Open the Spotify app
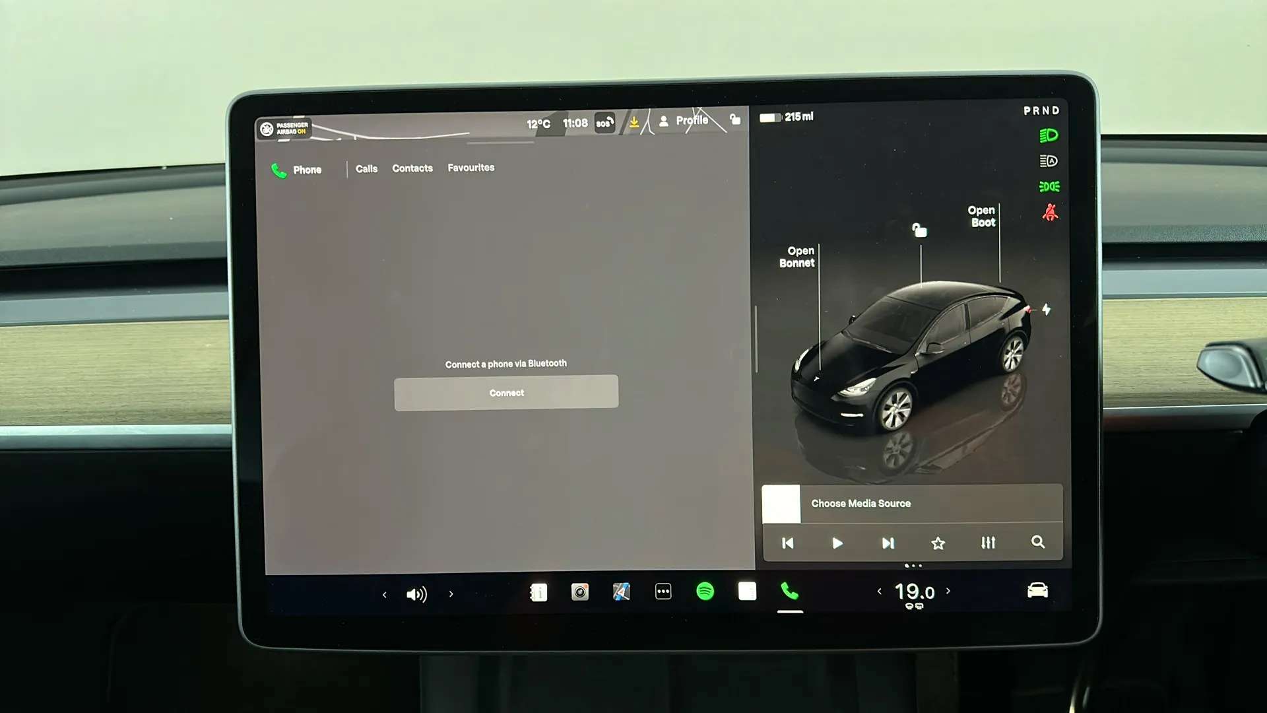This screenshot has width=1267, height=713. [704, 592]
